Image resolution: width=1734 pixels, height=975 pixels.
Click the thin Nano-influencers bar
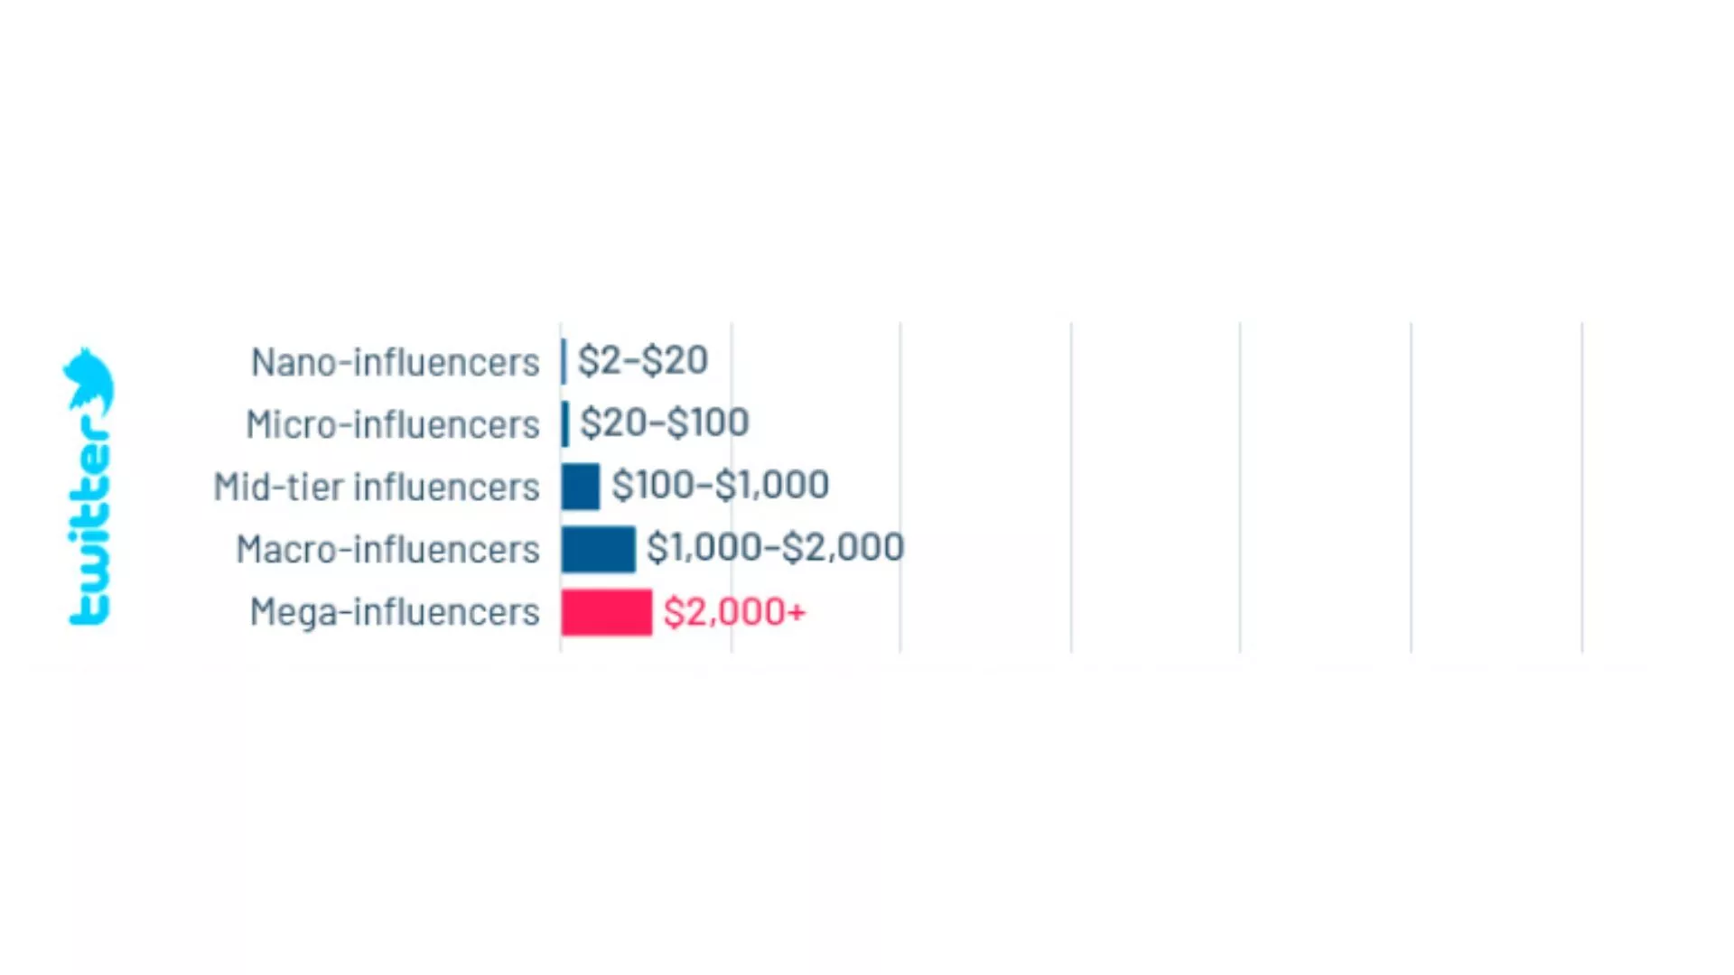pos(564,361)
